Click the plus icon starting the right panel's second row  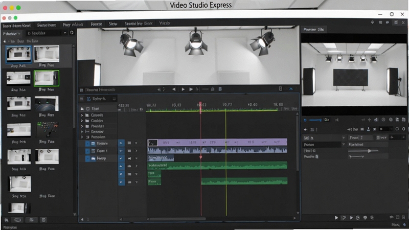pos(305,130)
